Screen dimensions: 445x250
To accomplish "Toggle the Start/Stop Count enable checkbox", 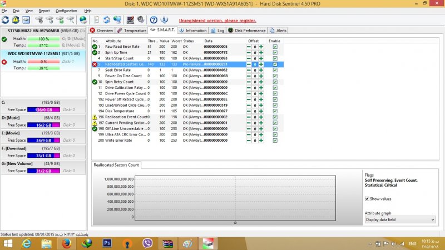I will (x=275, y=58).
